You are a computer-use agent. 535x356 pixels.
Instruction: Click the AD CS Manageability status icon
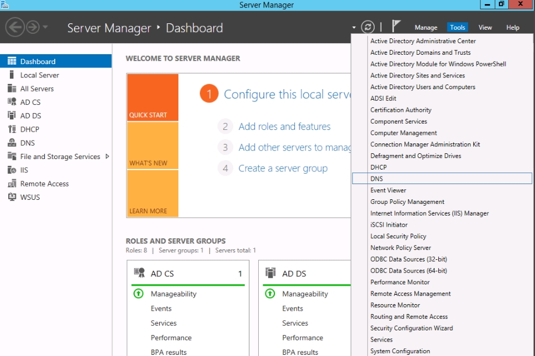click(x=139, y=294)
